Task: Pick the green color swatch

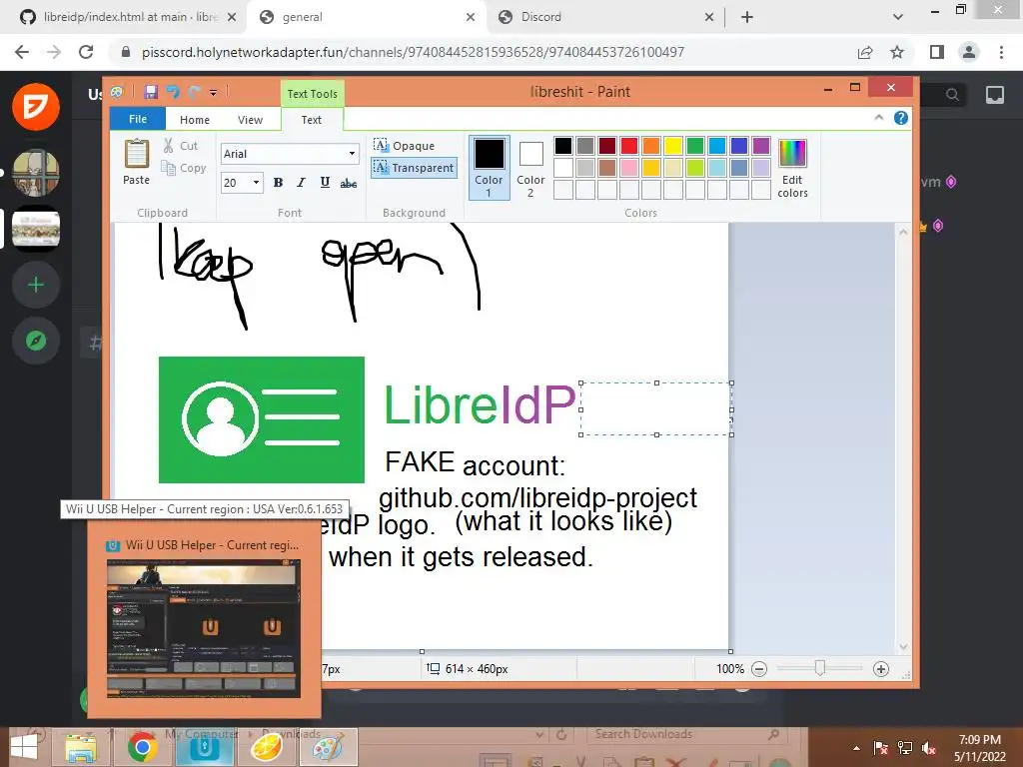Action: (695, 146)
